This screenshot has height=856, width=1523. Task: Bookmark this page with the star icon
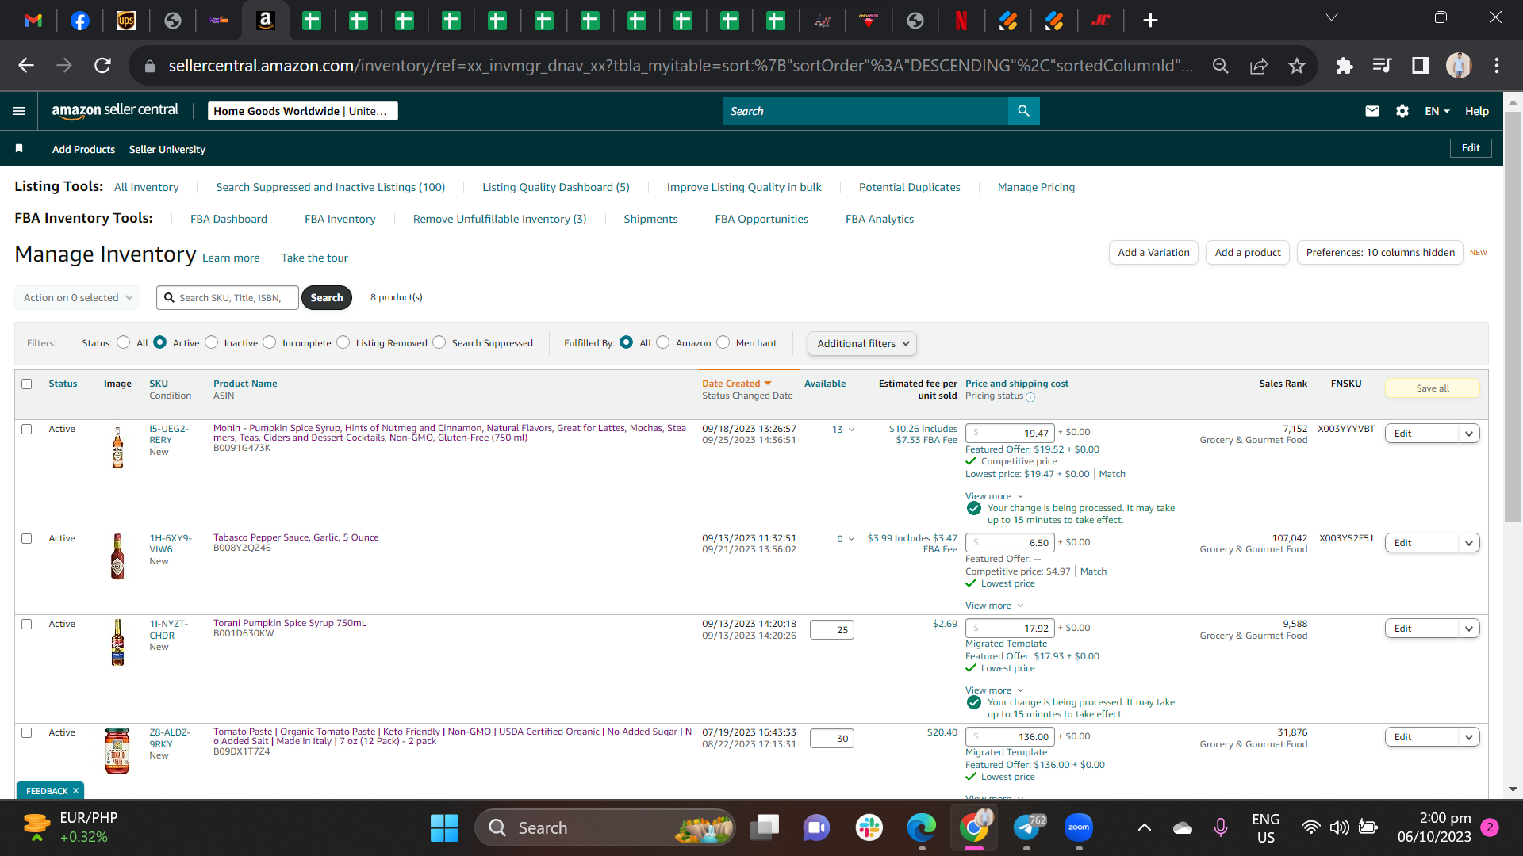pos(1297,66)
